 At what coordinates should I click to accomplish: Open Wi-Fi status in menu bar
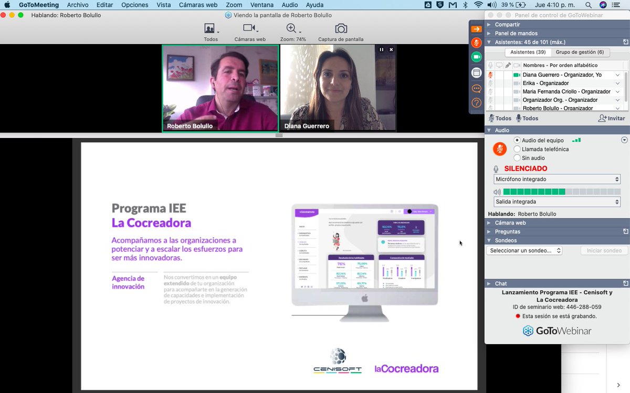pyautogui.click(x=478, y=5)
